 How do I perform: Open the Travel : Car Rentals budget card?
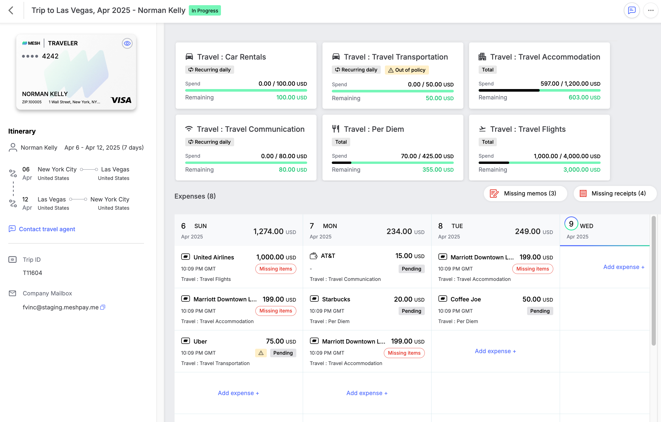246,75
